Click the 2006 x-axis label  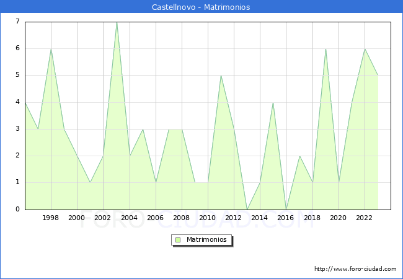point(155,218)
